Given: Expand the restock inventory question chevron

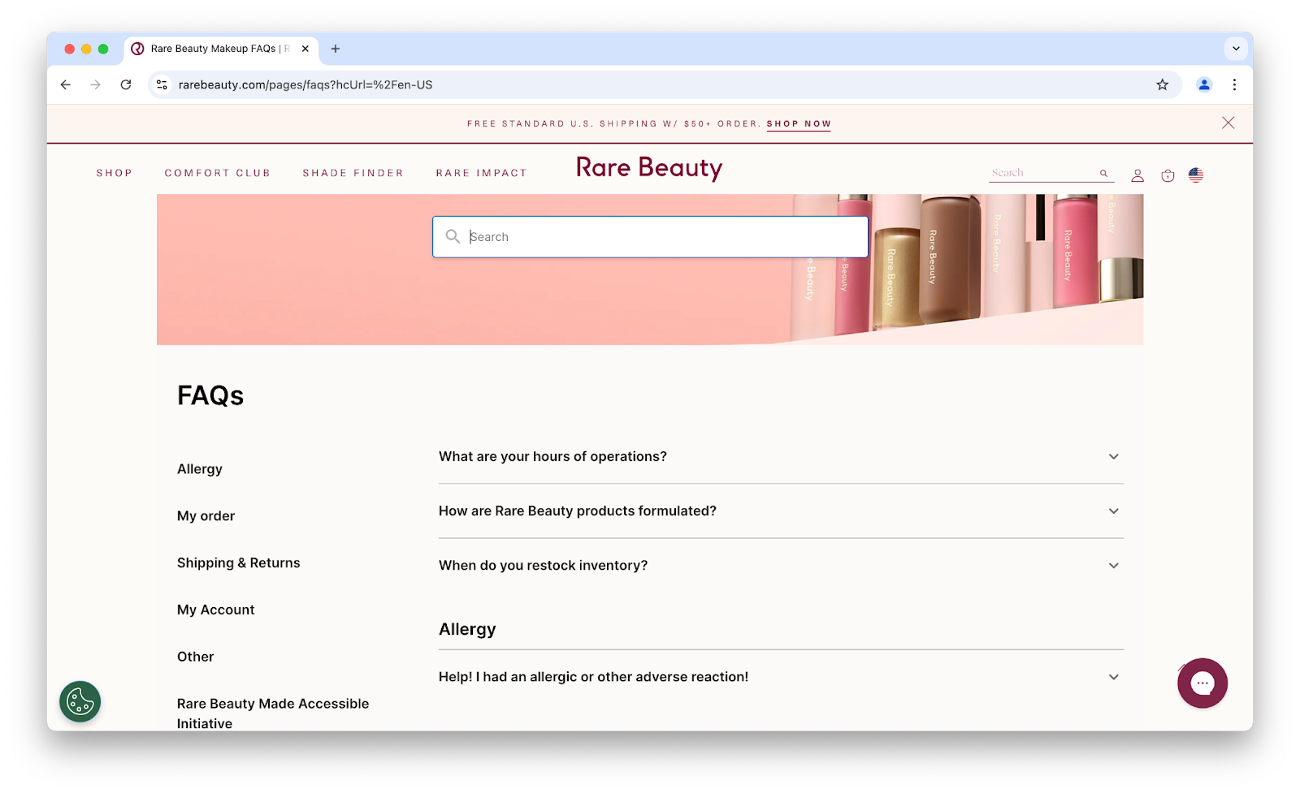Looking at the screenshot, I should pyautogui.click(x=1114, y=566).
